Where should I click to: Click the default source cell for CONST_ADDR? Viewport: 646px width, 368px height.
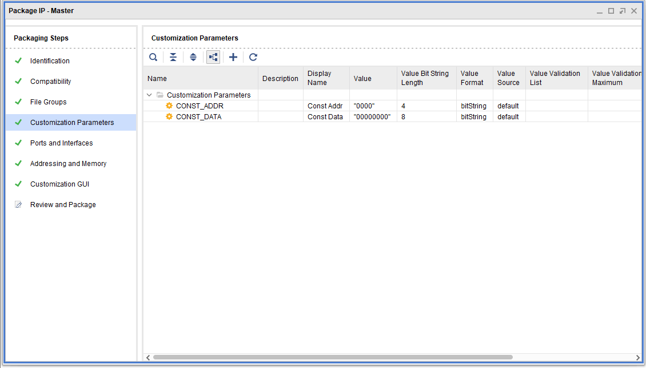point(508,106)
